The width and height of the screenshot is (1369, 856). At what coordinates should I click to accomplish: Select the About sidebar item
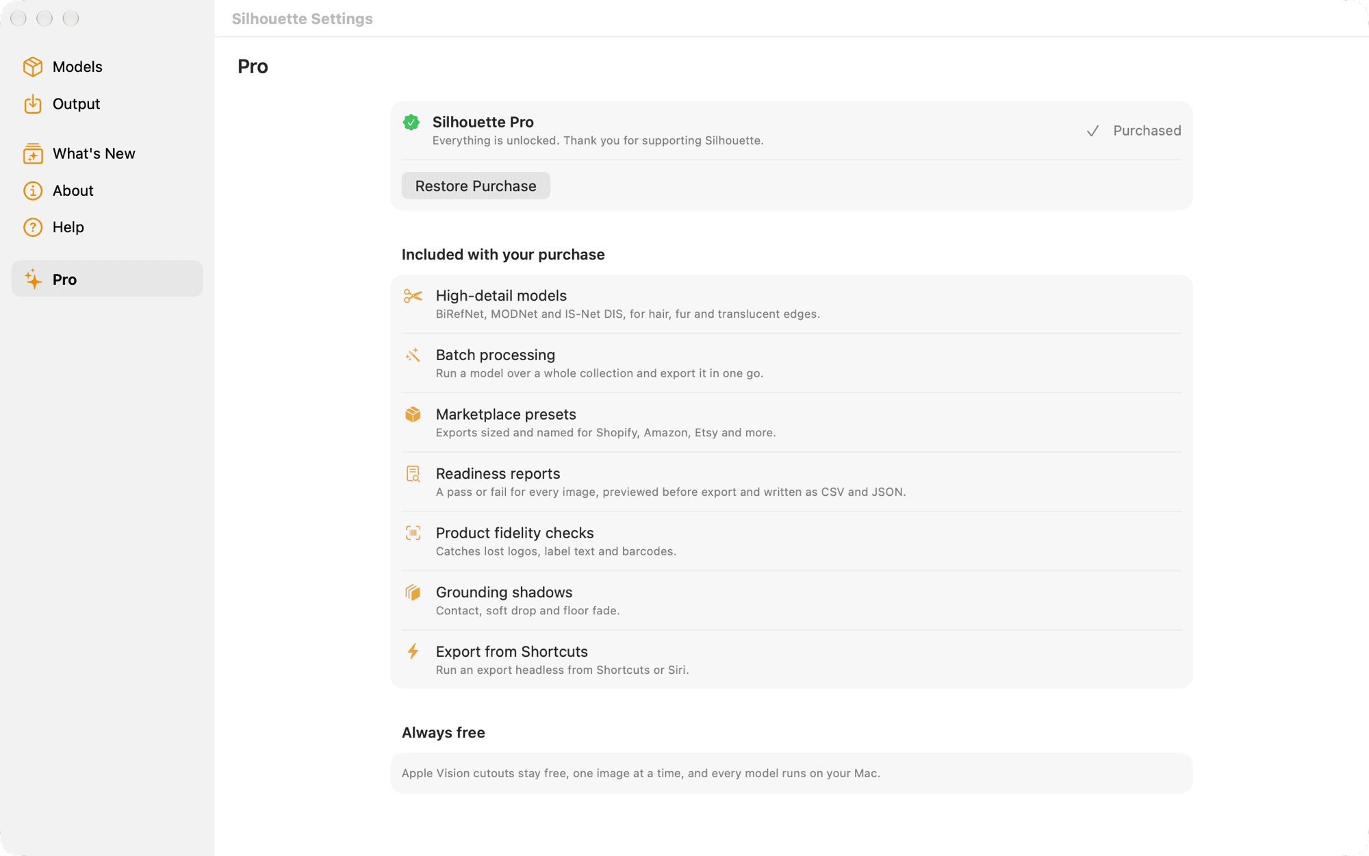107,190
